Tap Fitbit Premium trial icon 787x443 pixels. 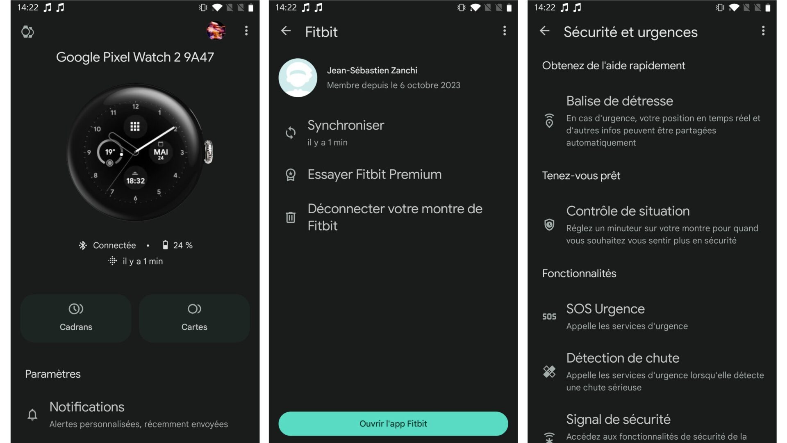coord(290,175)
